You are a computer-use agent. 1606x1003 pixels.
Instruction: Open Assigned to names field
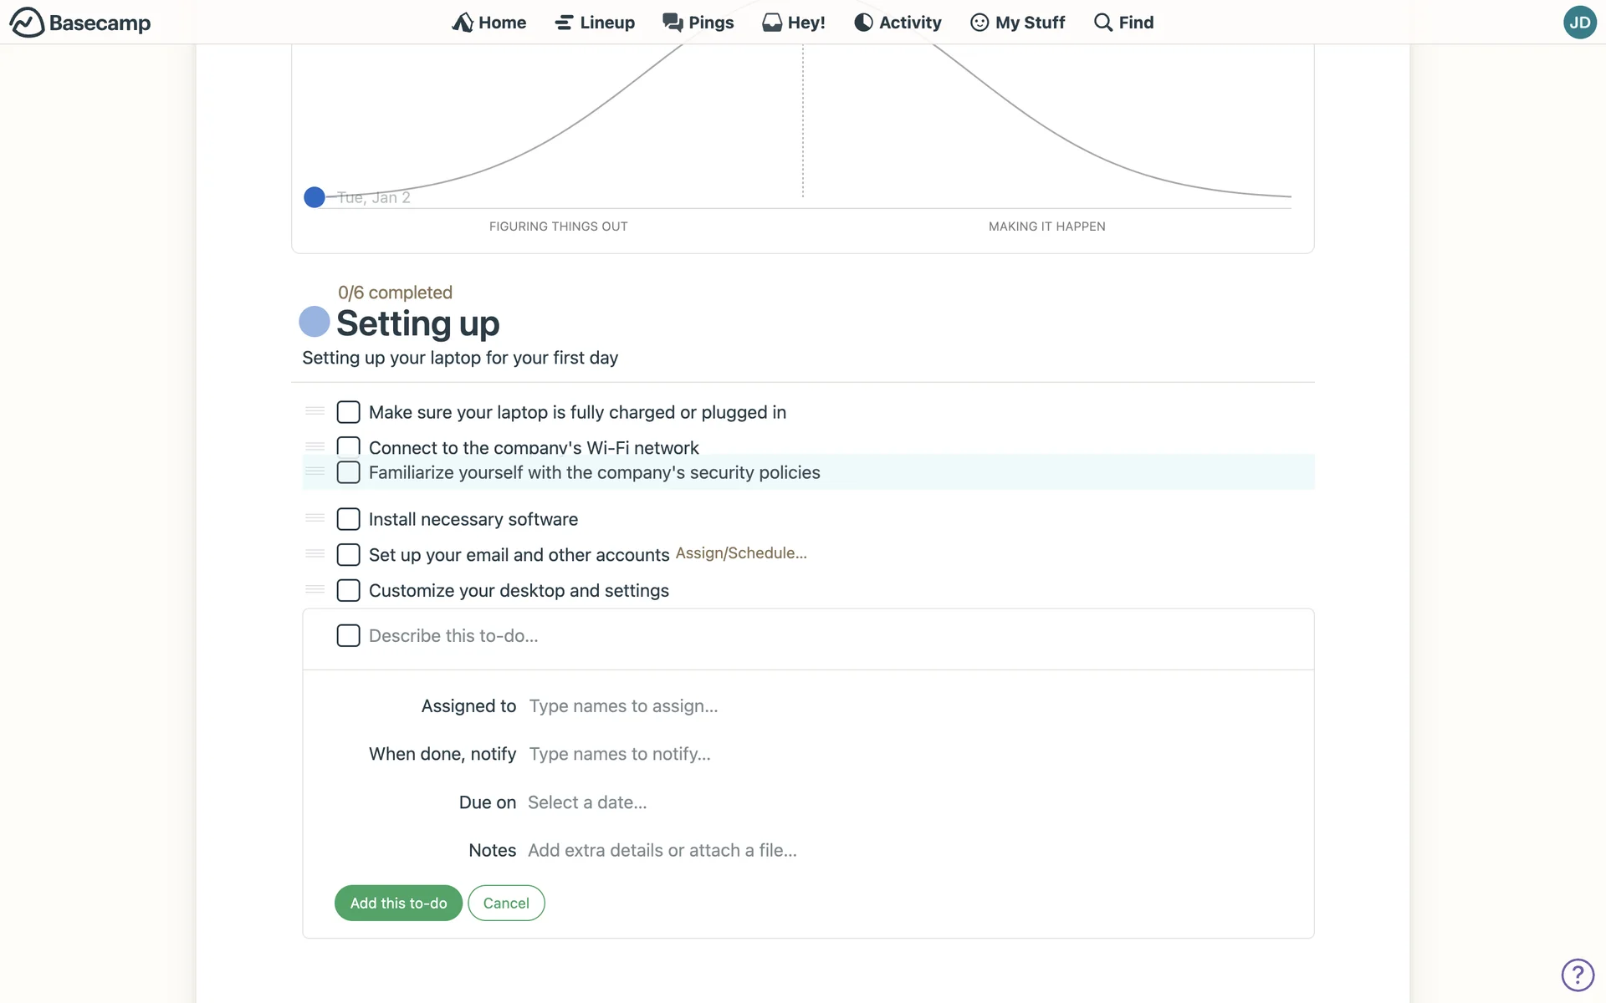(623, 706)
